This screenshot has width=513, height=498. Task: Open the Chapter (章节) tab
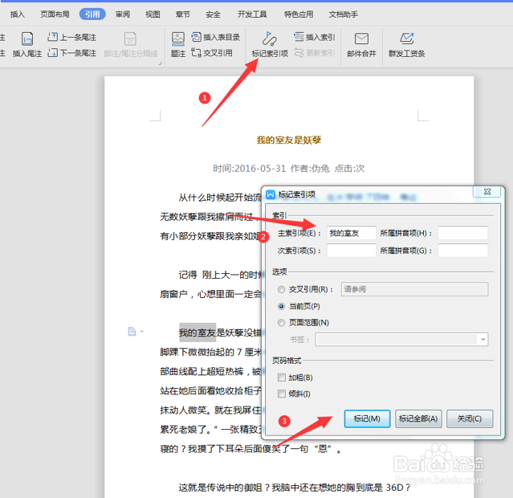[x=182, y=14]
